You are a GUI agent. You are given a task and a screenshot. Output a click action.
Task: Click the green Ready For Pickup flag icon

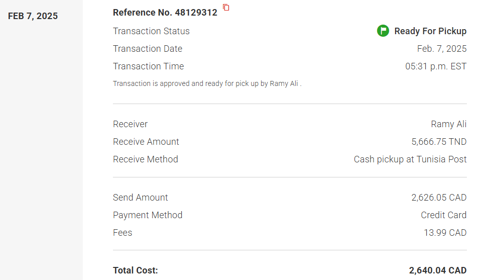(383, 31)
